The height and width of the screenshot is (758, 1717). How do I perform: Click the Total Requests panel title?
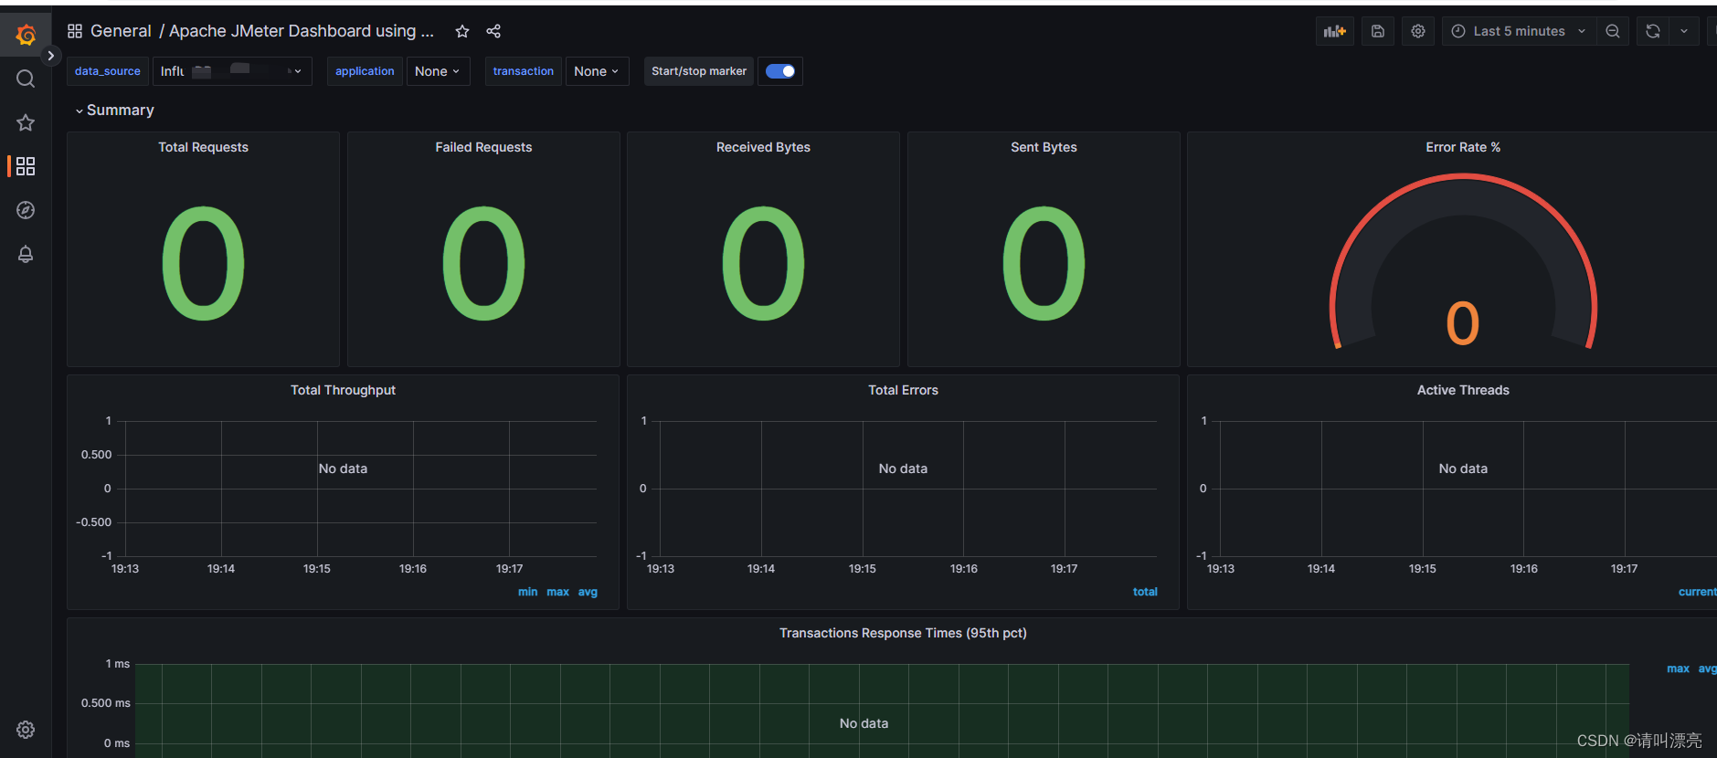click(x=203, y=147)
